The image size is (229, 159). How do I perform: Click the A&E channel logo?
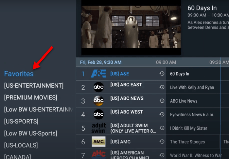[x=98, y=74]
